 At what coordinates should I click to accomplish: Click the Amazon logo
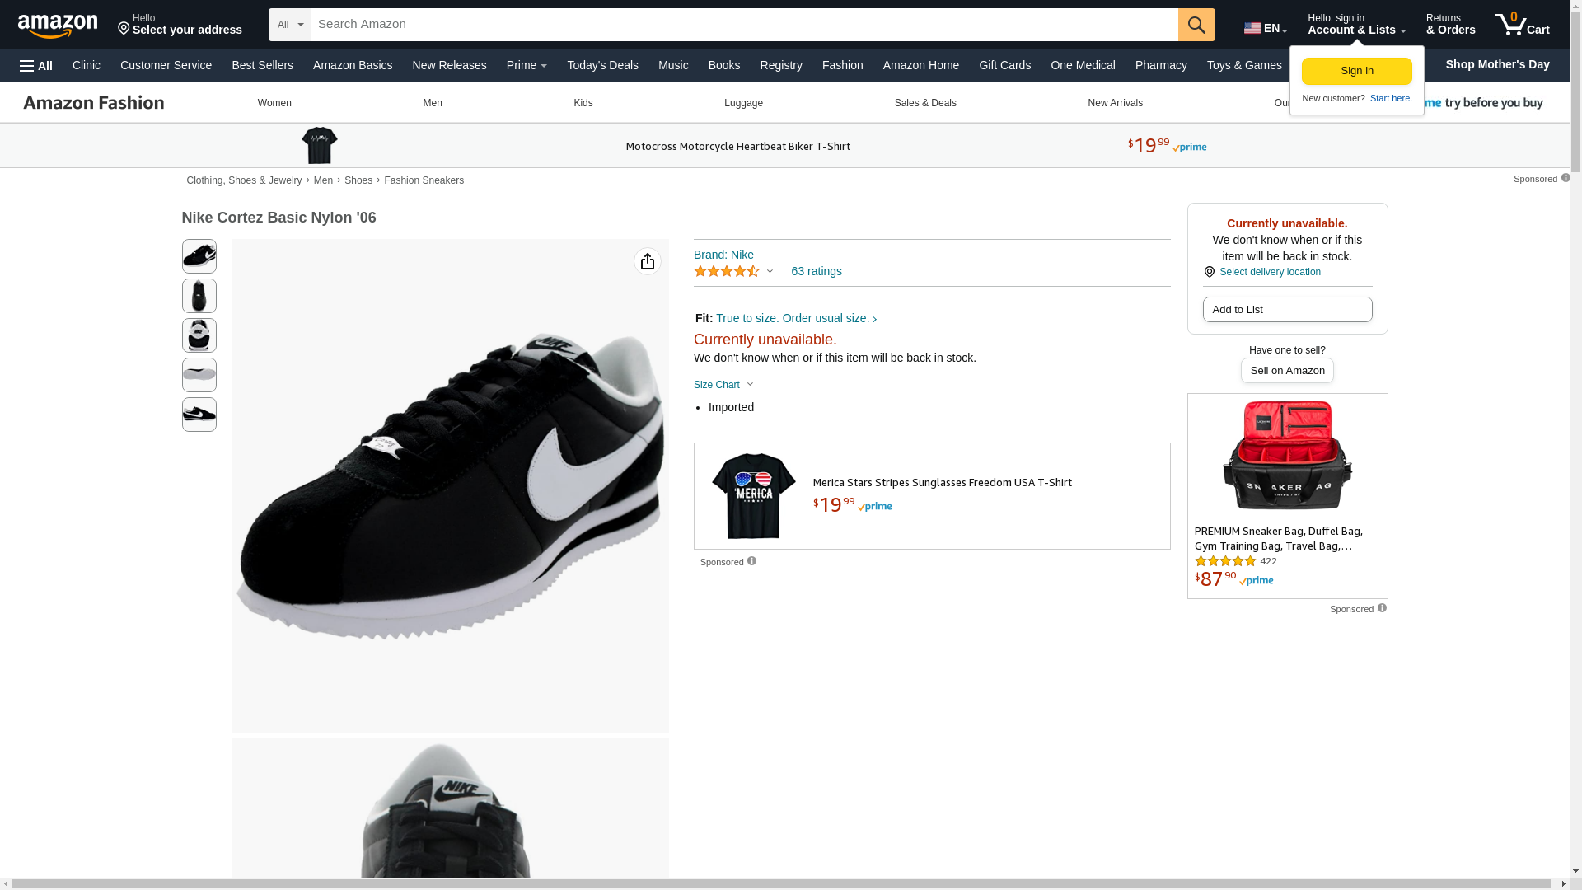pos(58,26)
